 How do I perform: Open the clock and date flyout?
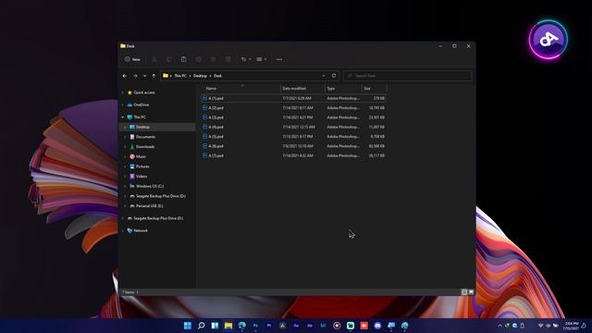coord(572,326)
